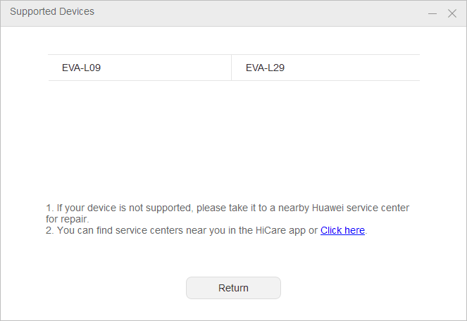Click the Supported Devices title text
Viewport: 467px width, 321px height.
pyautogui.click(x=52, y=11)
